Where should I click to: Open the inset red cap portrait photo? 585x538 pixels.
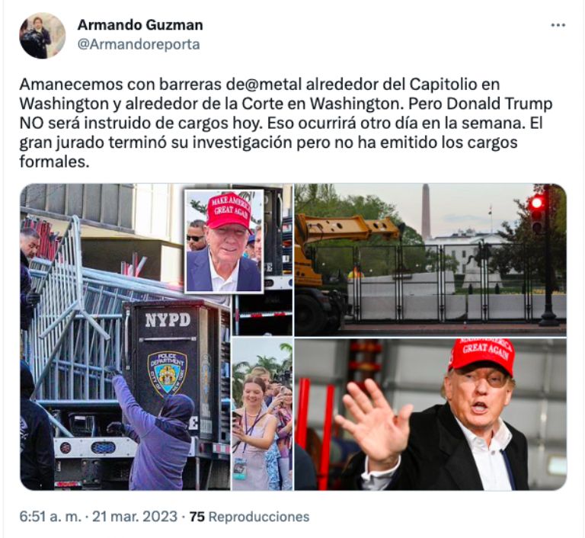(224, 241)
